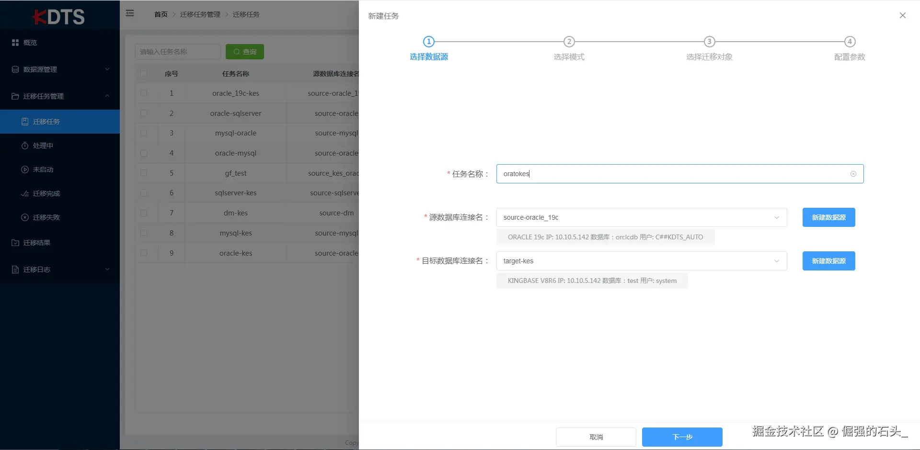Click the 迁移失败 circle-x icon

pyautogui.click(x=25, y=217)
